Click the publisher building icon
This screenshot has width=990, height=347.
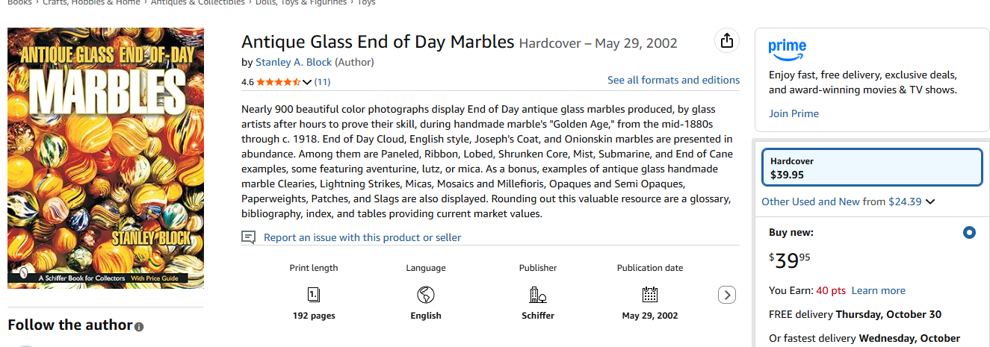538,294
